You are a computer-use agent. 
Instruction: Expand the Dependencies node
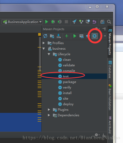(49, 115)
